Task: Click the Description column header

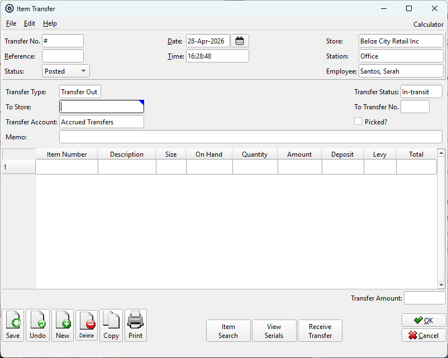Action: pos(127,154)
